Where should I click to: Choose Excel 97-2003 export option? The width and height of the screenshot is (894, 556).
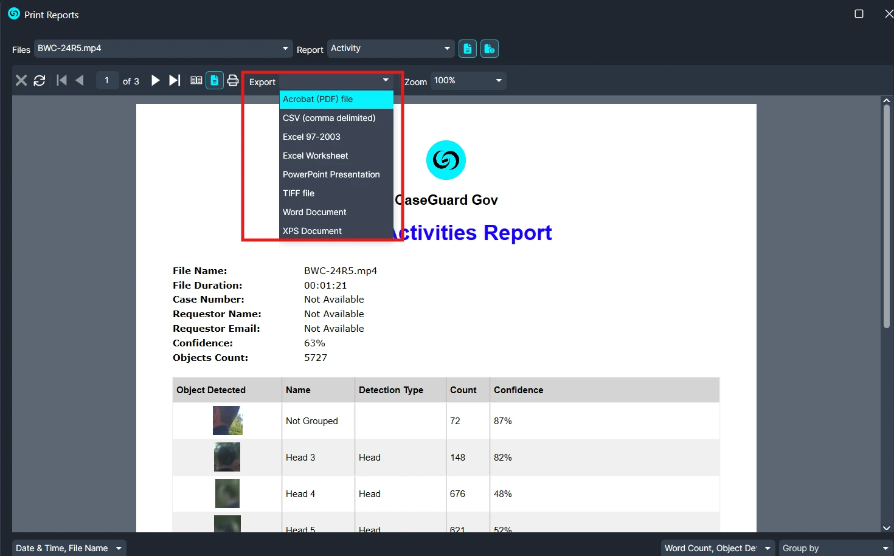pos(336,137)
